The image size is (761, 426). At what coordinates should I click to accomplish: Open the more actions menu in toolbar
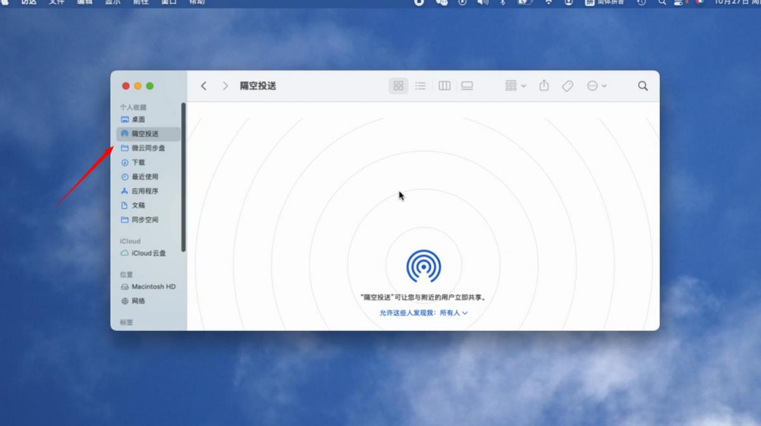pyautogui.click(x=595, y=86)
